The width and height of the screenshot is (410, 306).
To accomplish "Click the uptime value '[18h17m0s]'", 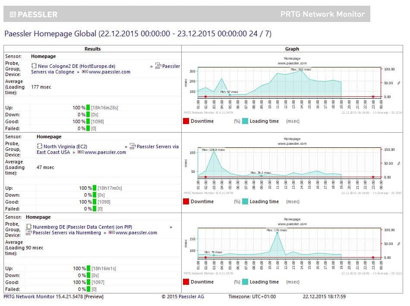I will click(110, 188).
